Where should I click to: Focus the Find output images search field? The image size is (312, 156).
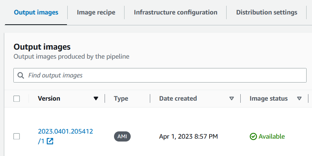click(163, 75)
